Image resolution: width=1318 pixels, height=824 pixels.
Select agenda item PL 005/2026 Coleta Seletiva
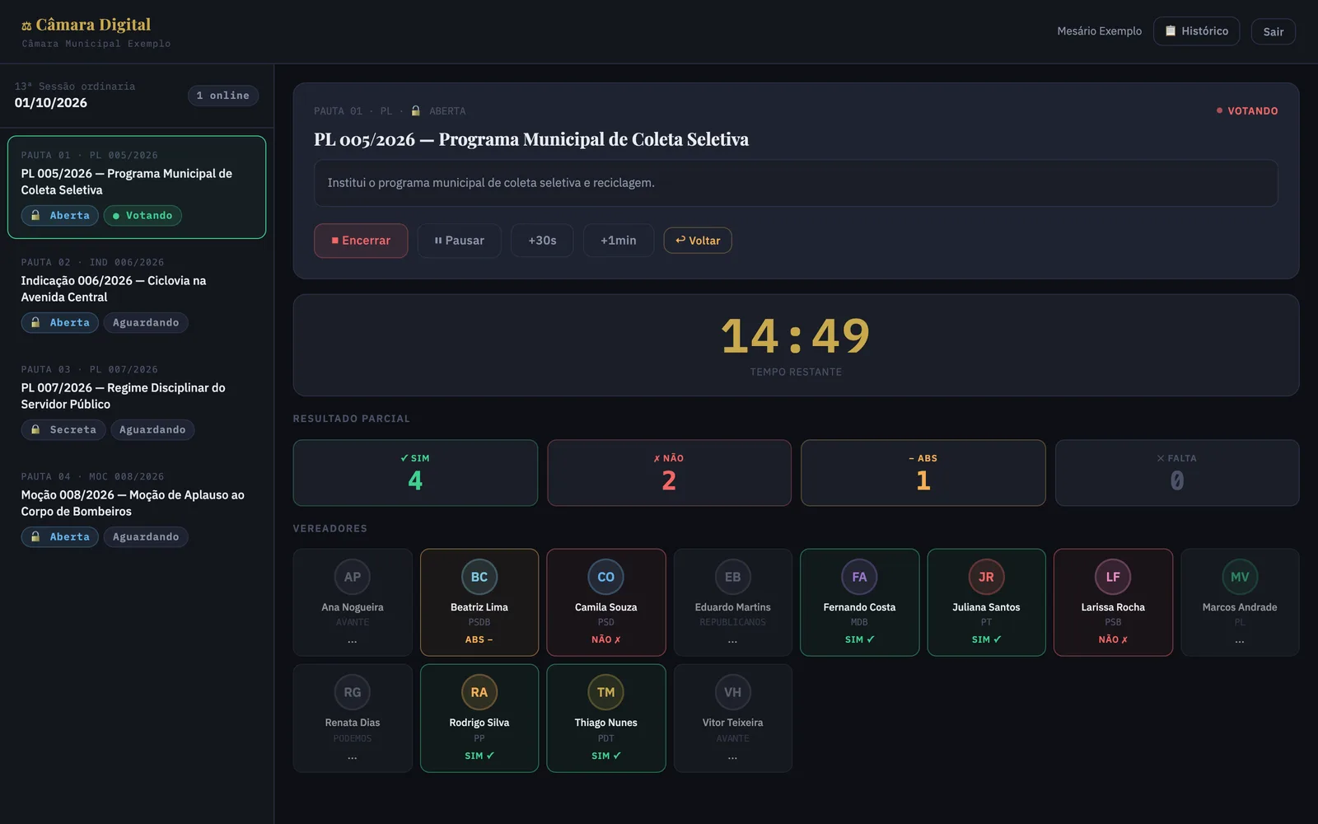137,187
